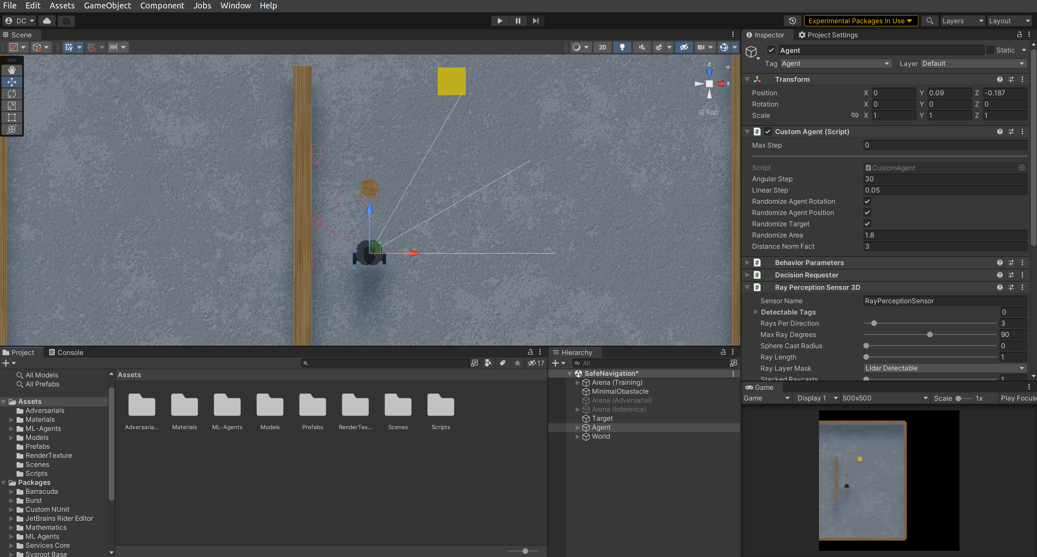This screenshot has width=1037, height=557.
Task: Uncheck Randomize Agent Rotation
Action: [867, 201]
